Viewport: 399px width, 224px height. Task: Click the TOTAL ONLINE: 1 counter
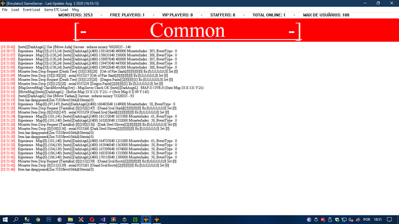coord(269,15)
